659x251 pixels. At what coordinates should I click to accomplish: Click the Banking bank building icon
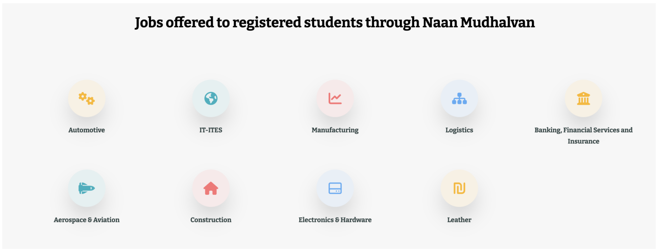pos(583,98)
